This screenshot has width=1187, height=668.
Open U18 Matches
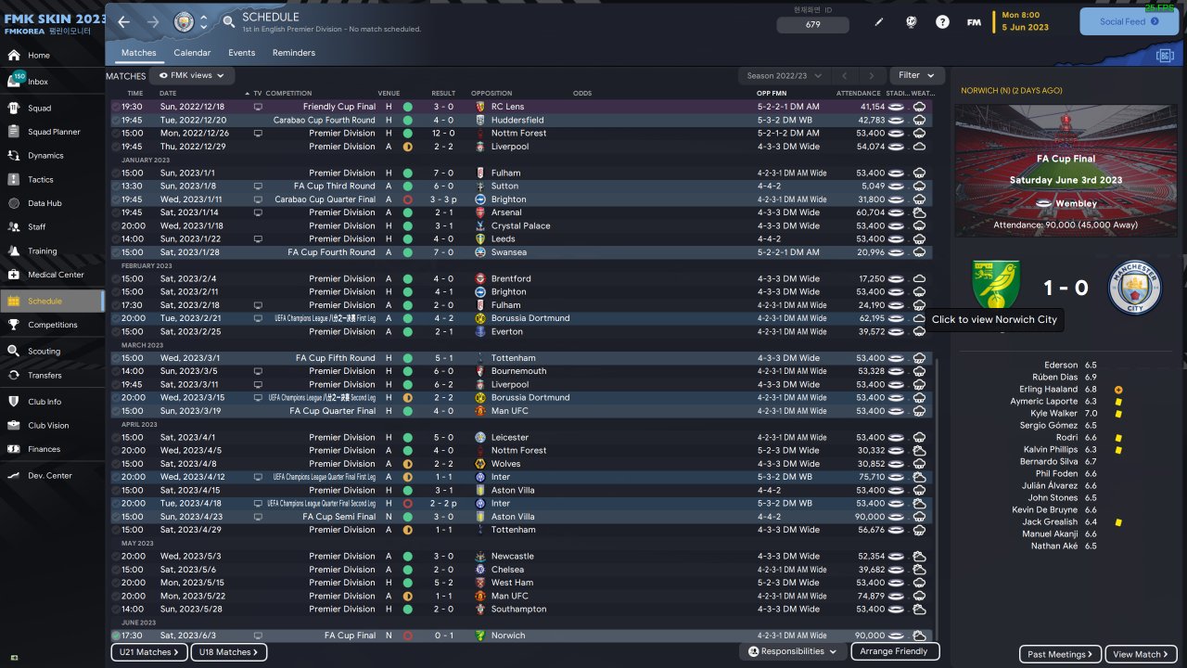coord(228,652)
